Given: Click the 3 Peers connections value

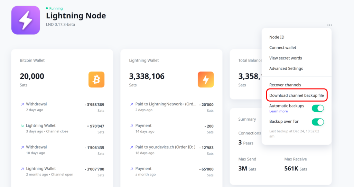Looking at the screenshot, I should coord(246,143).
